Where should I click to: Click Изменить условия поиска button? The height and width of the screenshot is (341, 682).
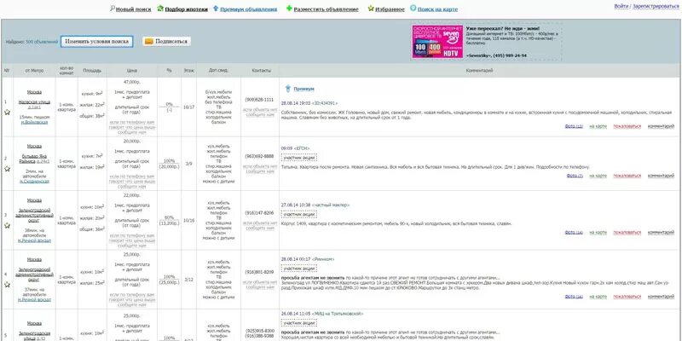point(96,41)
